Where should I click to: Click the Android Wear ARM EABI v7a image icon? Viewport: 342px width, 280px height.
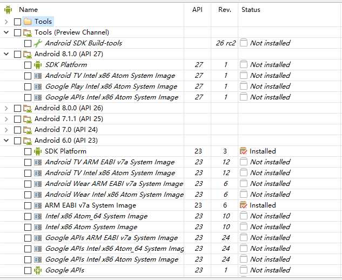(38, 184)
